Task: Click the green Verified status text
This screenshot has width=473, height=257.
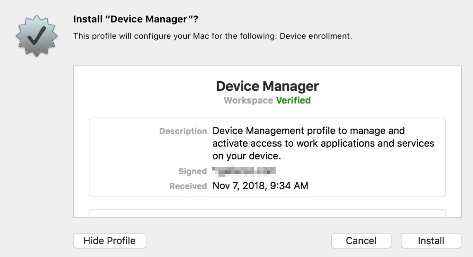Action: (293, 100)
